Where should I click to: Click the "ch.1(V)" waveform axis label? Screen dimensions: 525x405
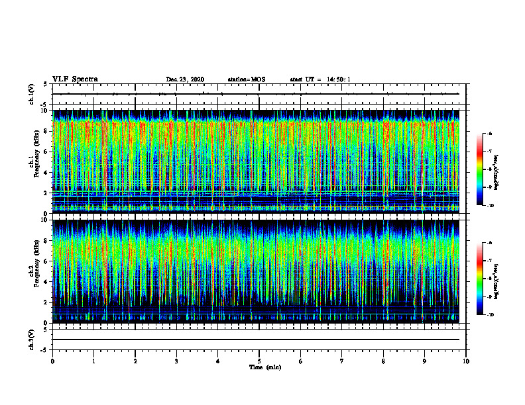click(31, 94)
